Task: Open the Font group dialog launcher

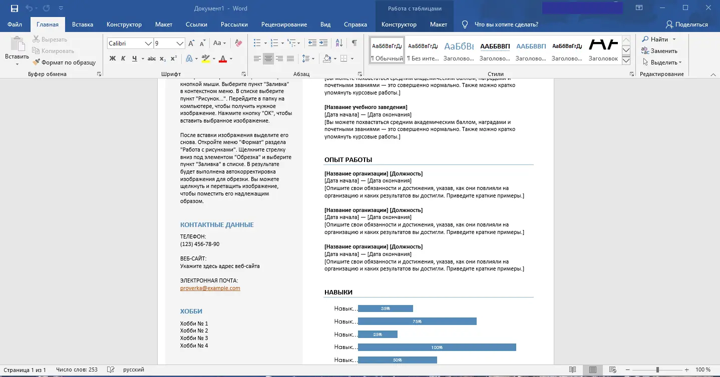Action: 243,74
